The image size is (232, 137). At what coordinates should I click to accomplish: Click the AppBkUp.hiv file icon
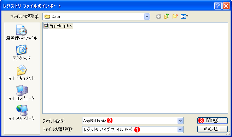pos(46,26)
